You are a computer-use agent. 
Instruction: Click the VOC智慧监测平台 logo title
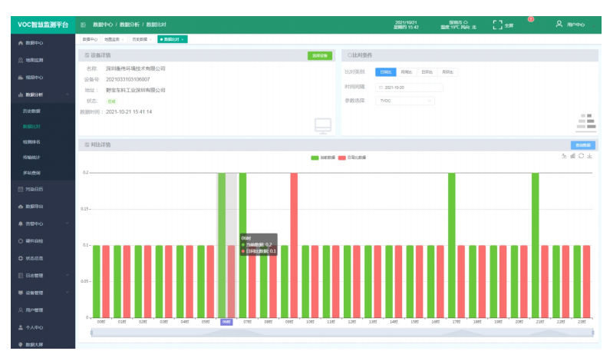pos(43,25)
